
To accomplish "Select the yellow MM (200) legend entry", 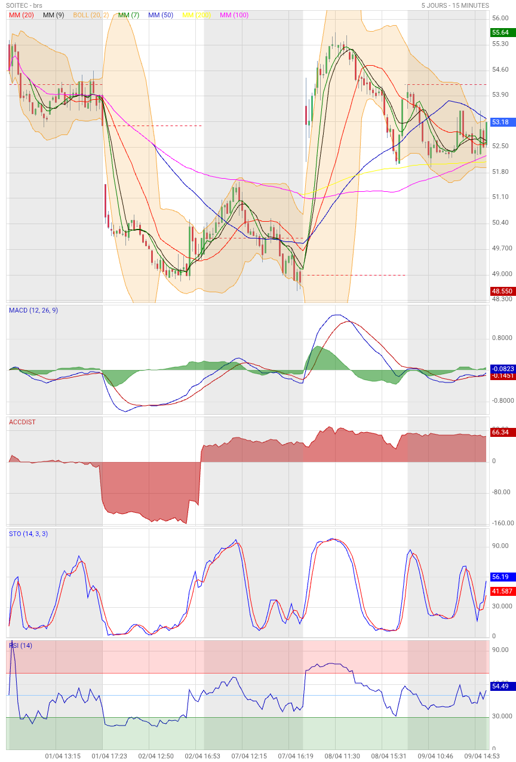I will [x=196, y=15].
